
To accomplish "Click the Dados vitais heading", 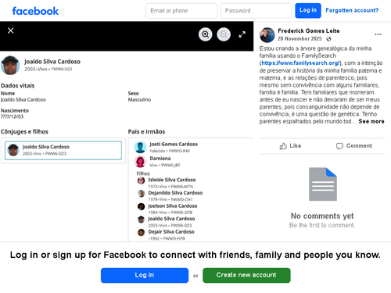I will tap(17, 86).
